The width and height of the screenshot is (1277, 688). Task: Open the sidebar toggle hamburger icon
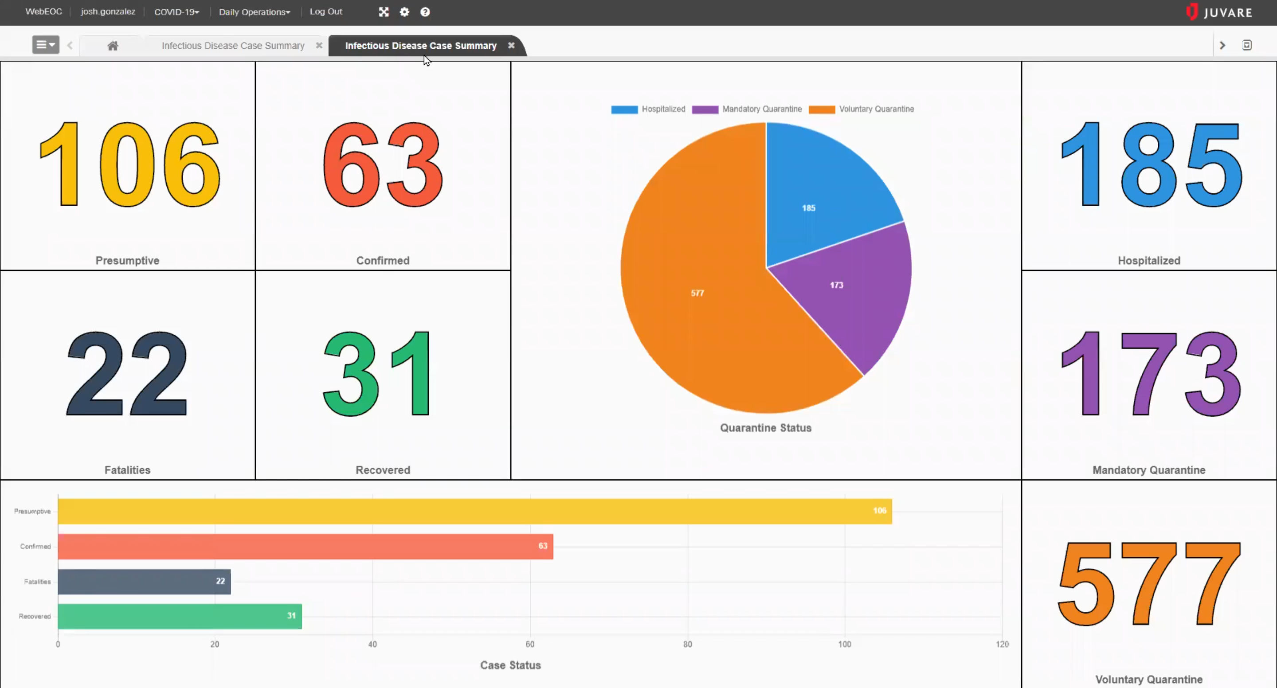pyautogui.click(x=45, y=45)
